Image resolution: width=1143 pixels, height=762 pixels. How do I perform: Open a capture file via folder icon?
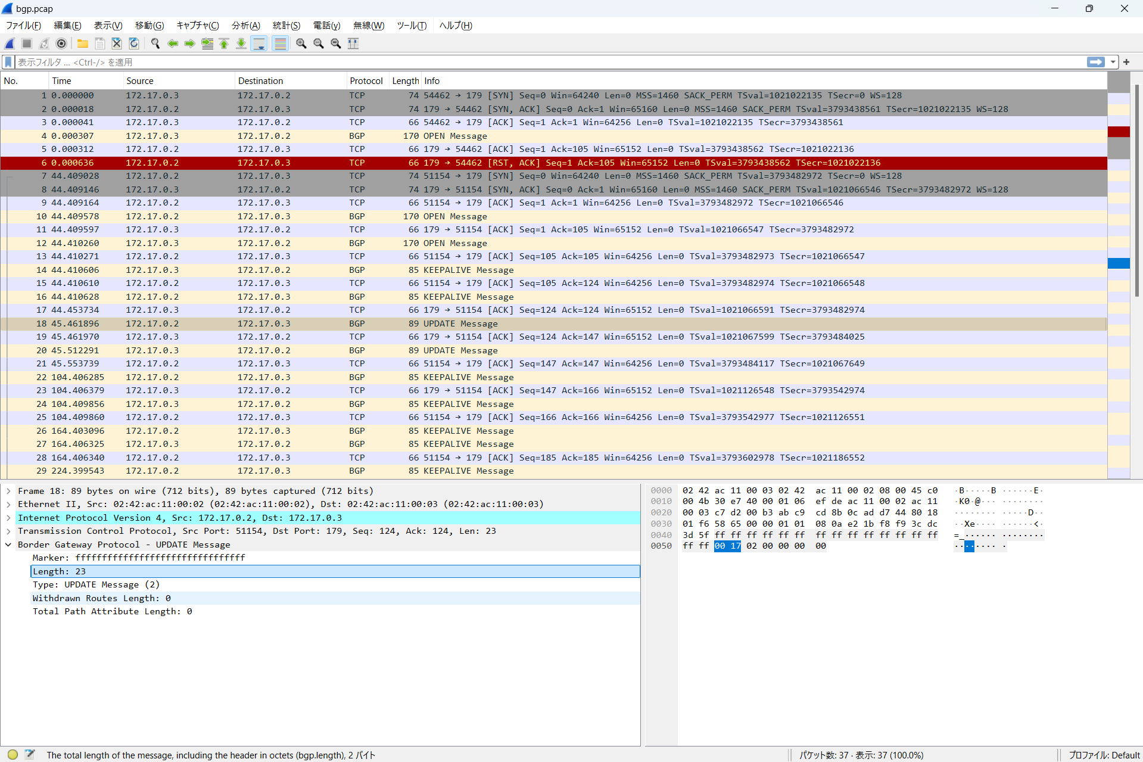[x=83, y=43]
